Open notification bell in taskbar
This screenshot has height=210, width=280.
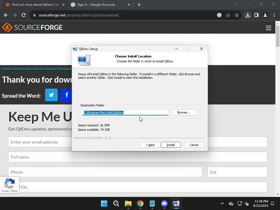(273, 203)
